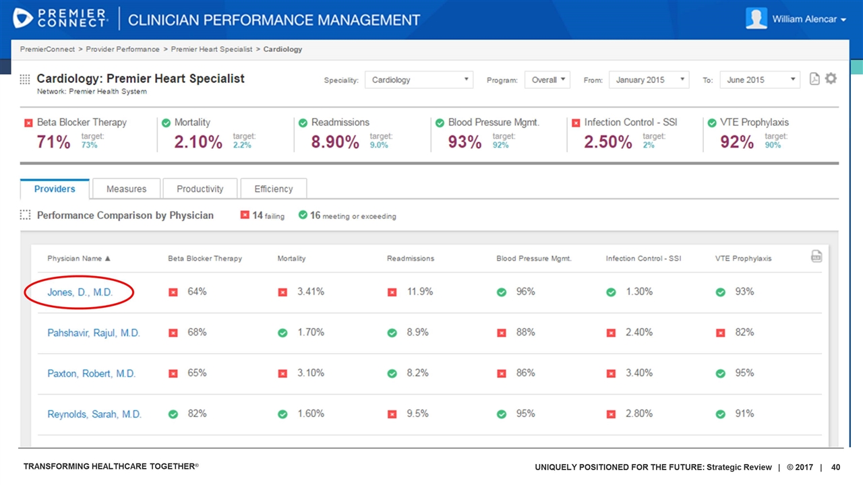Click the 93% Blood Pressure summary value
The image size is (863, 485).
point(465,142)
